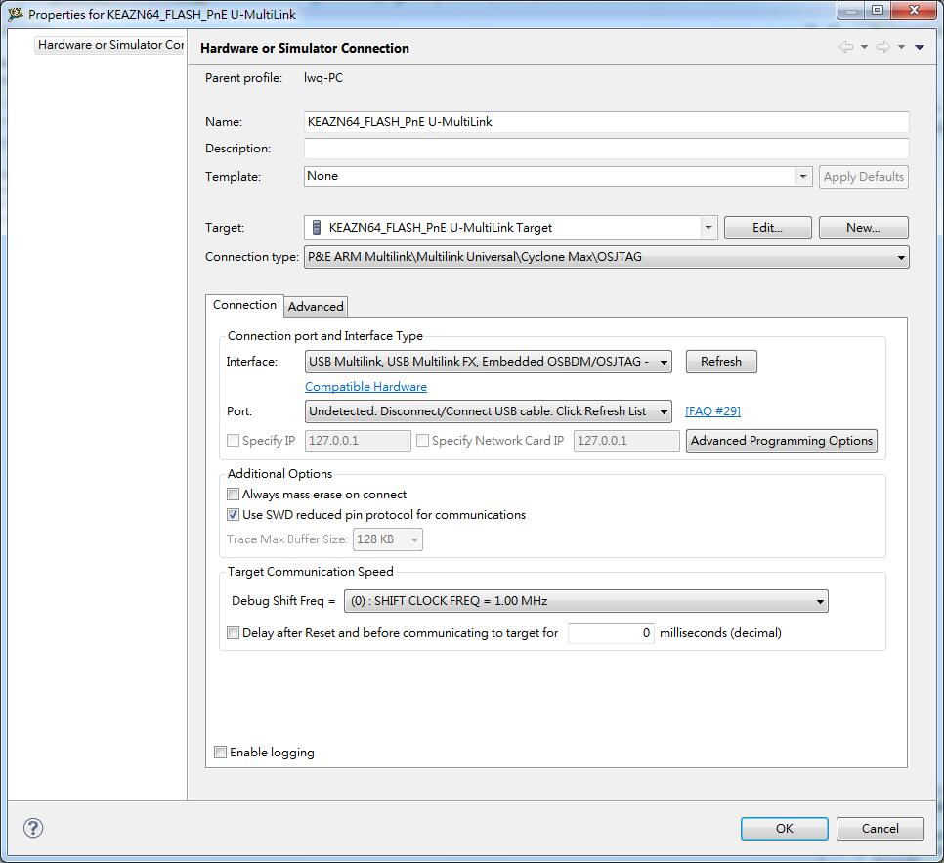Open the FAQ #29 link
The width and height of the screenshot is (944, 863).
712,411
